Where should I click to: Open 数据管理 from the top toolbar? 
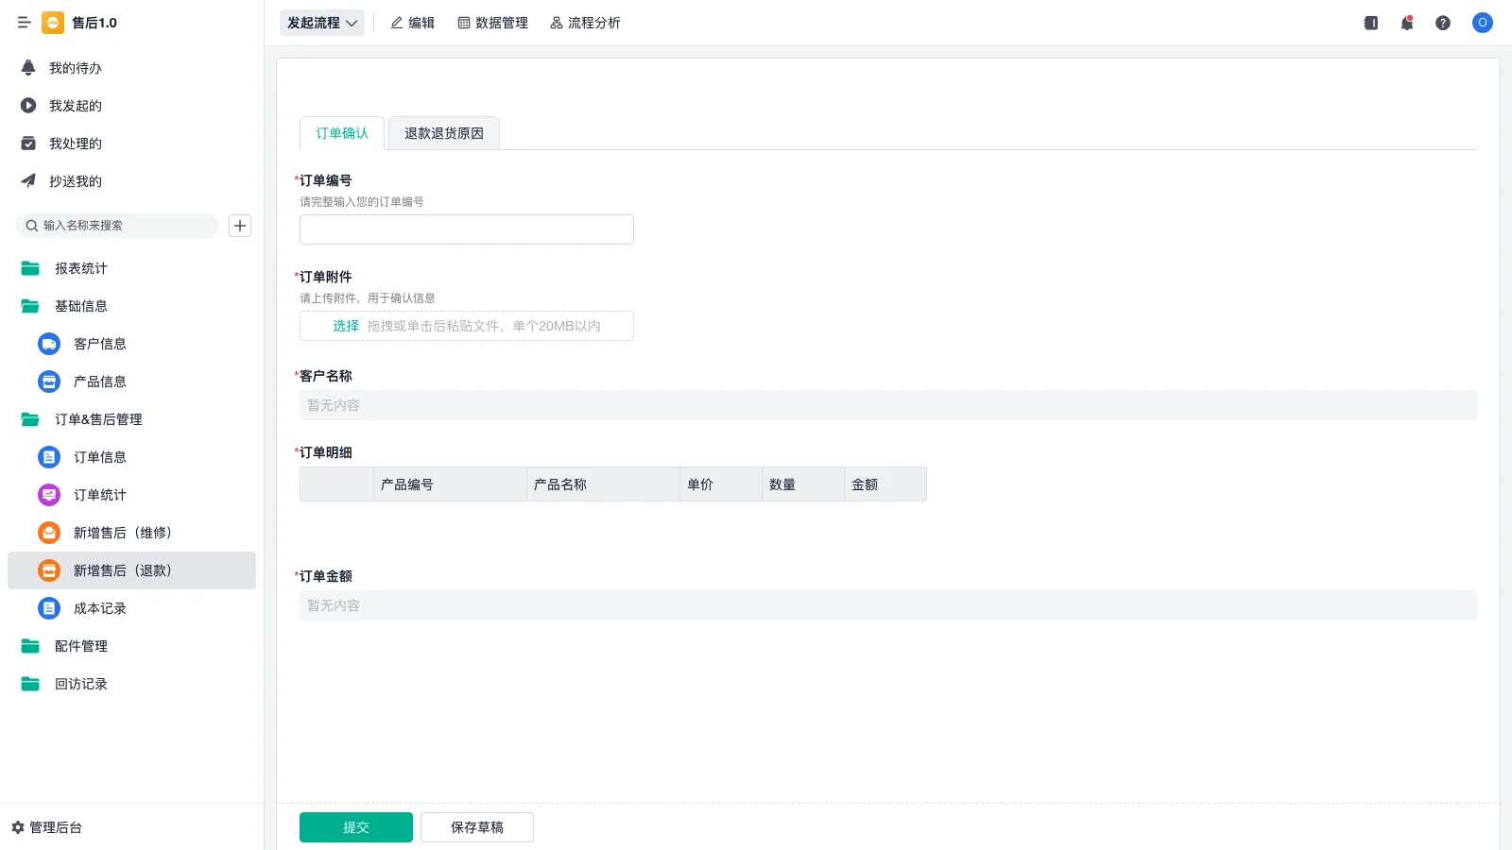tap(492, 23)
